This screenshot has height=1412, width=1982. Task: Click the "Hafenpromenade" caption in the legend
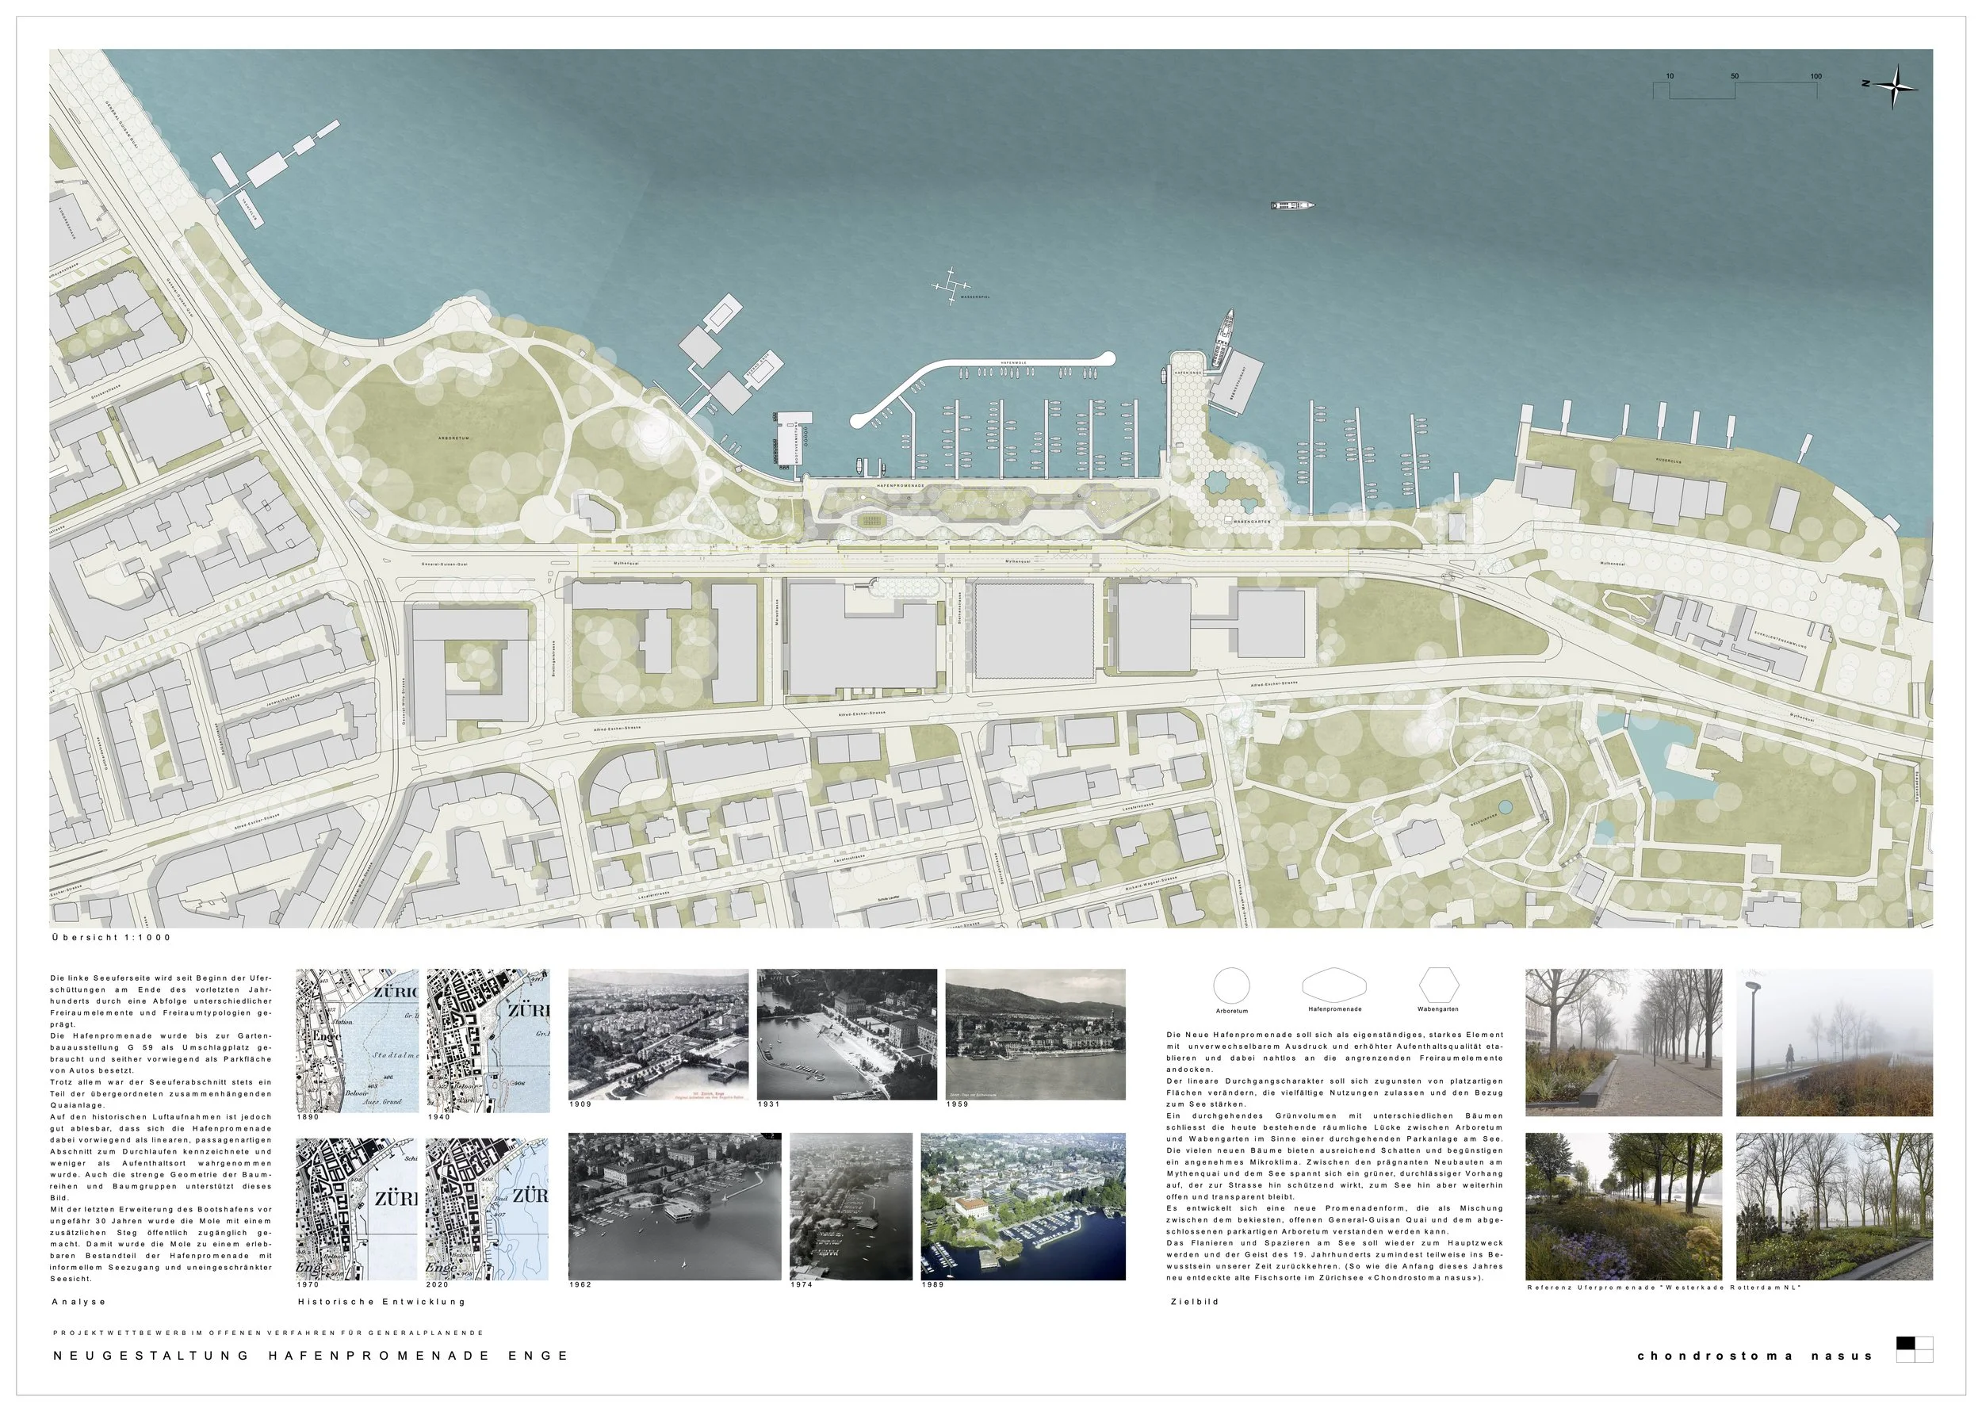[1334, 1008]
